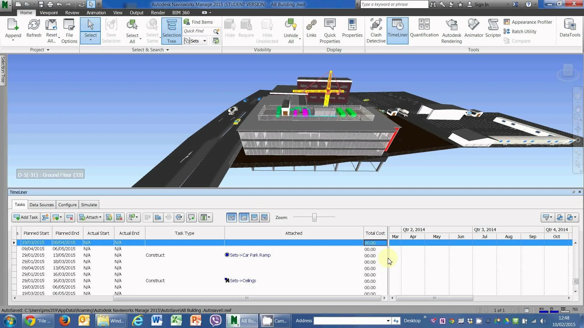Click Autodesk Rendering icon

(x=451, y=30)
